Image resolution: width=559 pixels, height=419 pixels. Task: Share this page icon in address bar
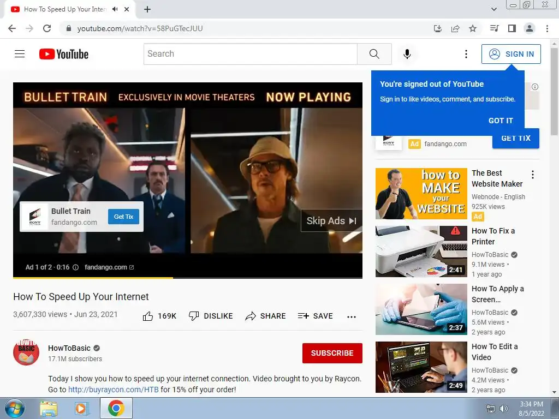(455, 28)
